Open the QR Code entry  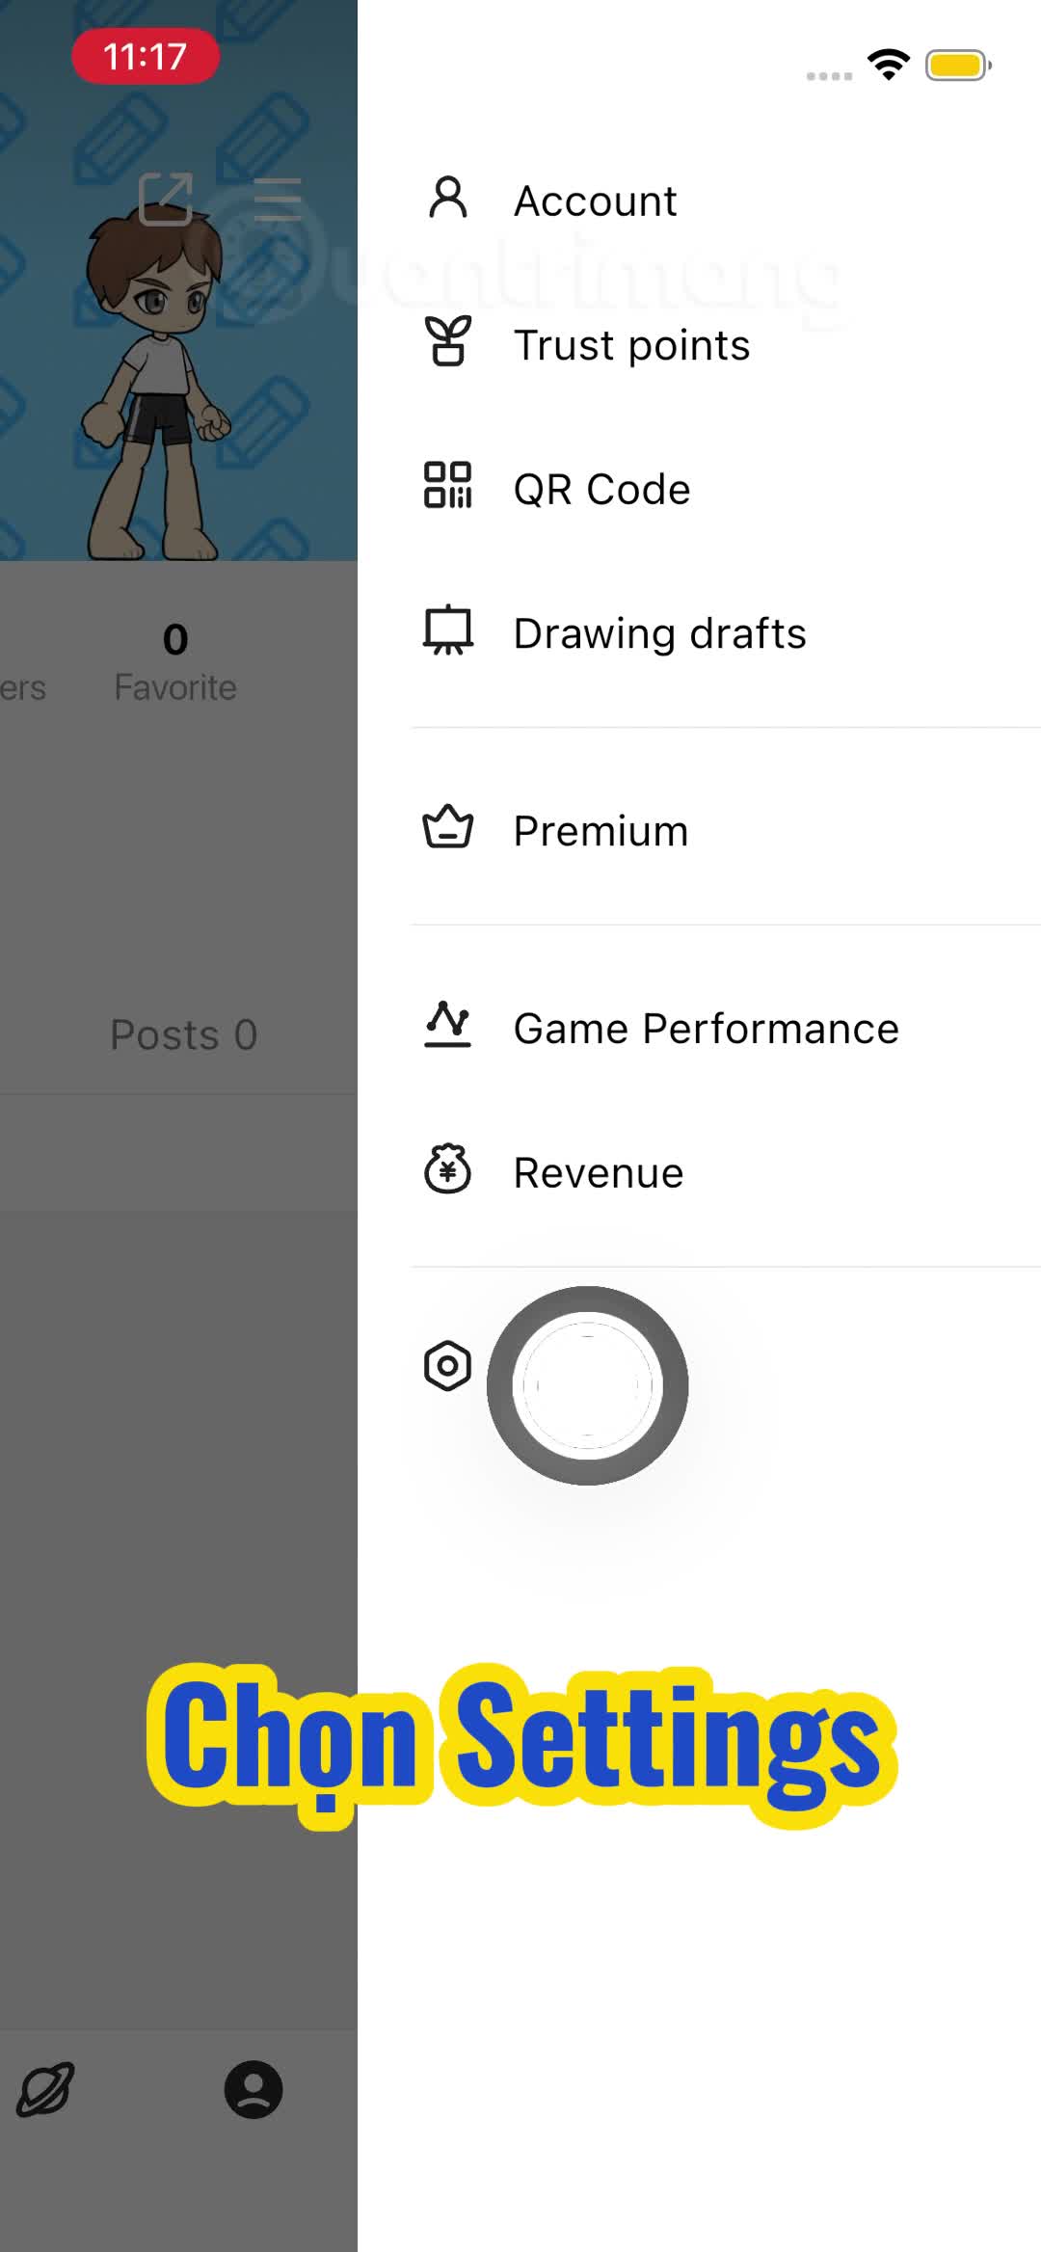(725, 489)
